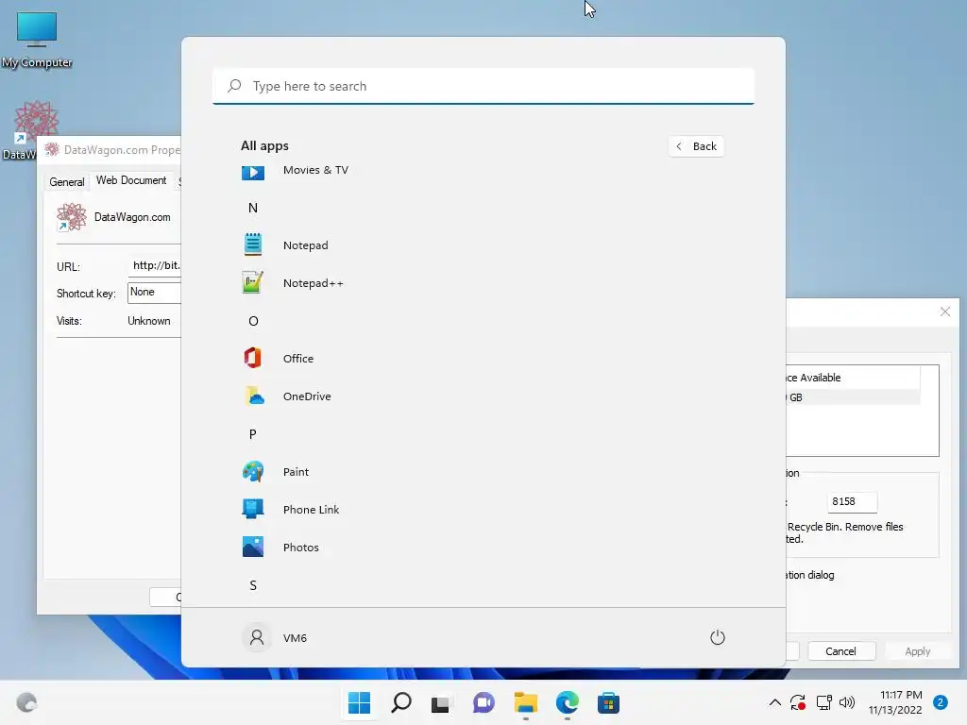Open OneDrive app icon
The image size is (967, 725).
pyautogui.click(x=253, y=396)
